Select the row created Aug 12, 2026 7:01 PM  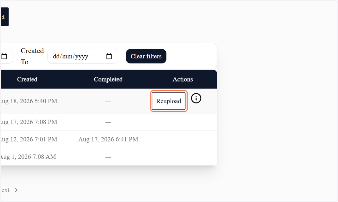tap(109, 139)
